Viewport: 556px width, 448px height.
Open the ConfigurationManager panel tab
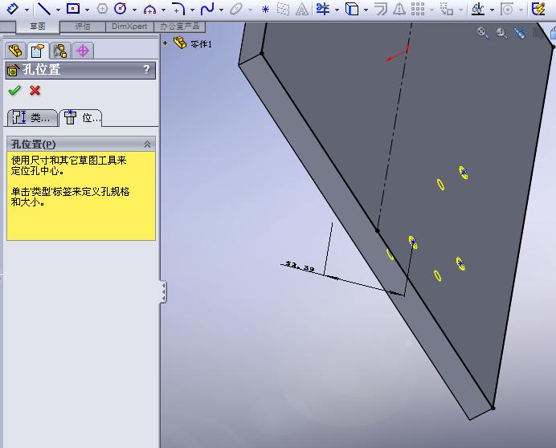tap(60, 51)
